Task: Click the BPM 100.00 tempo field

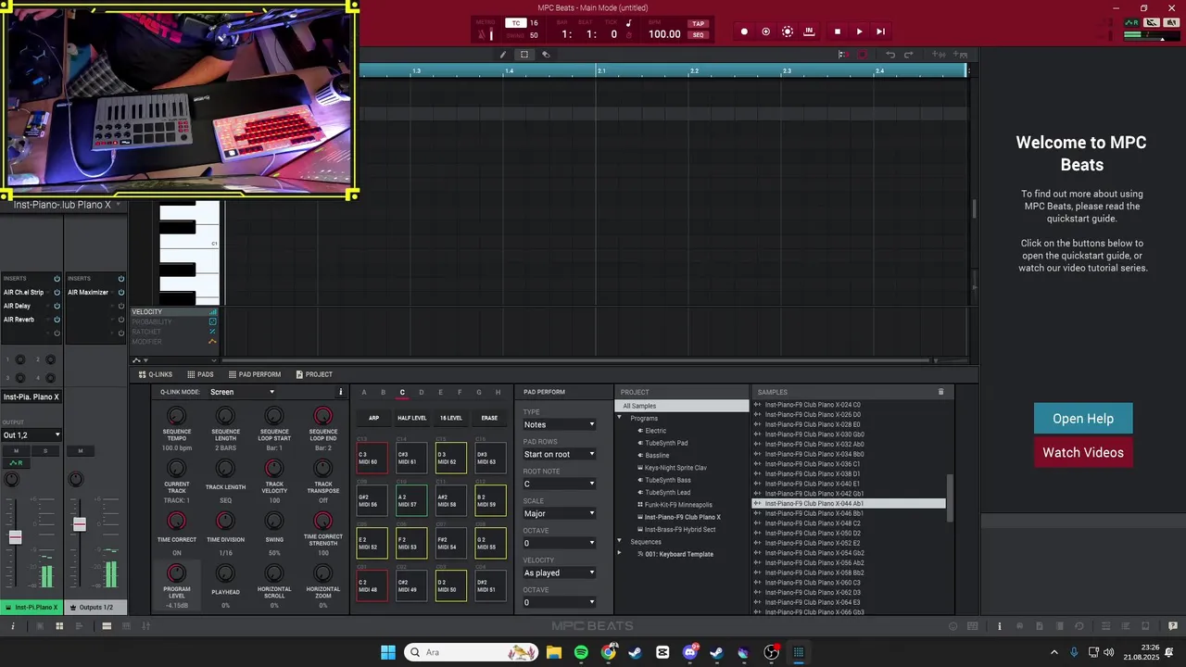Action: tap(664, 34)
